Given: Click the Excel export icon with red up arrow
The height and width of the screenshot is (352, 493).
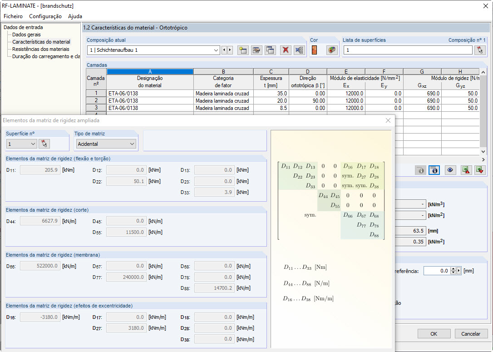Looking at the screenshot, I should [465, 170].
